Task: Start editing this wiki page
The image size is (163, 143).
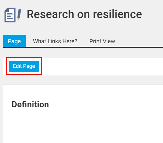Action: coord(24,66)
